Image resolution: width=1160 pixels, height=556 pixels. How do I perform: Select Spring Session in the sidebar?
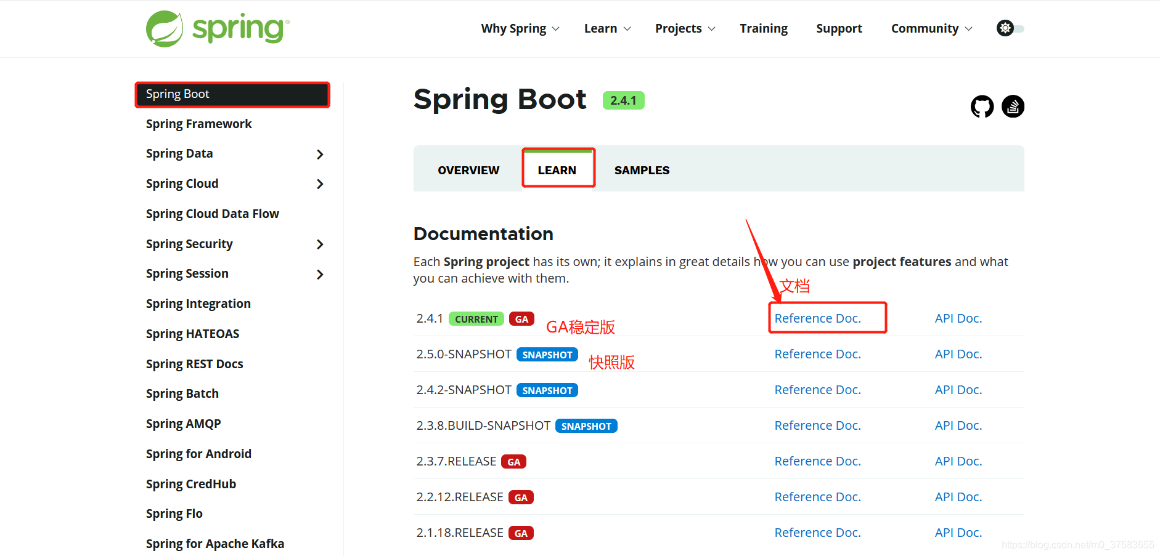click(x=187, y=273)
